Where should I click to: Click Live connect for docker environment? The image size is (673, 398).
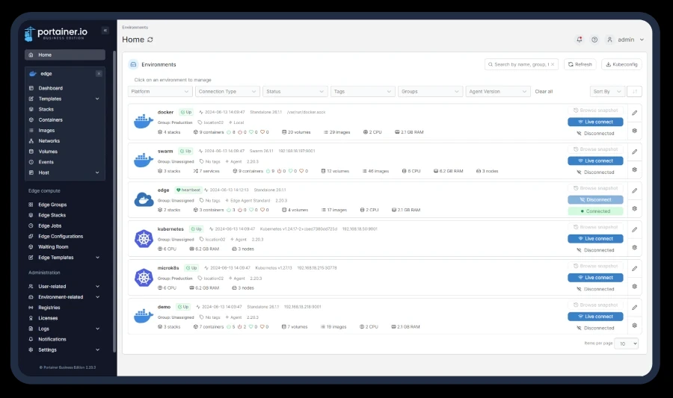point(595,122)
